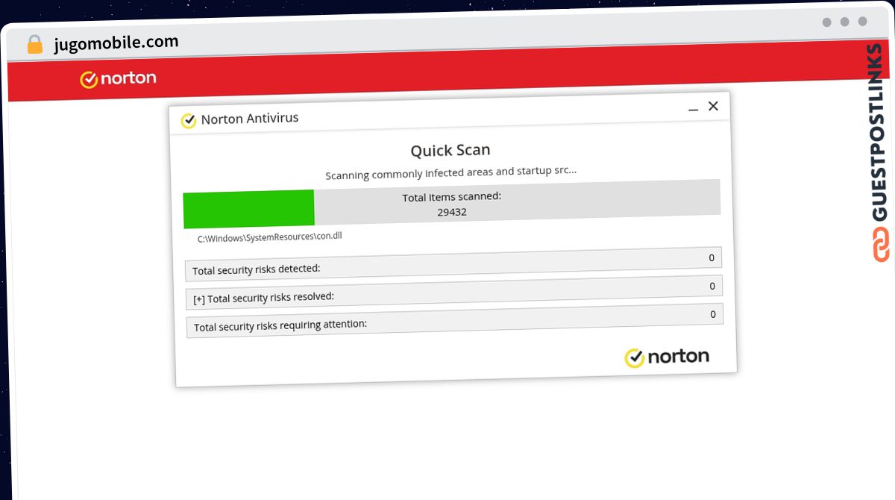Image resolution: width=895 pixels, height=500 pixels.
Task: Click the Norton logo in red banner
Action: 119,78
